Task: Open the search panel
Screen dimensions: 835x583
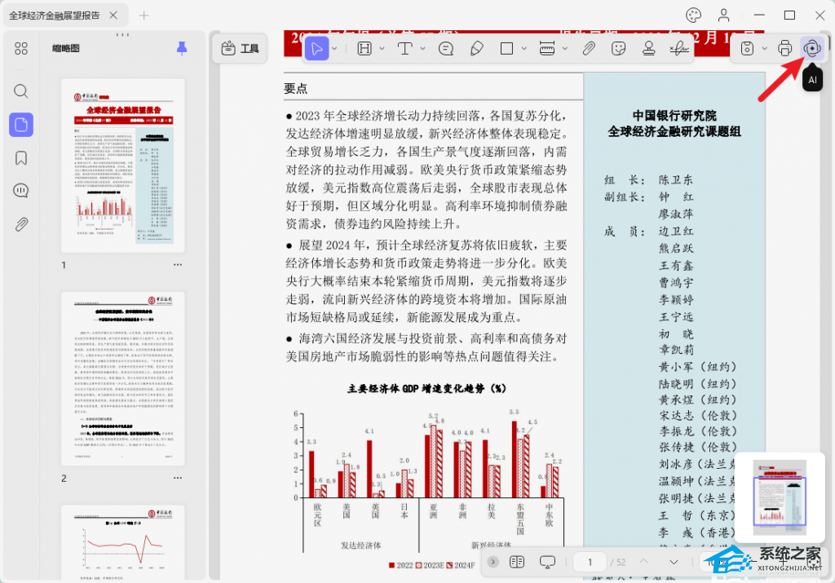Action: coord(21,91)
